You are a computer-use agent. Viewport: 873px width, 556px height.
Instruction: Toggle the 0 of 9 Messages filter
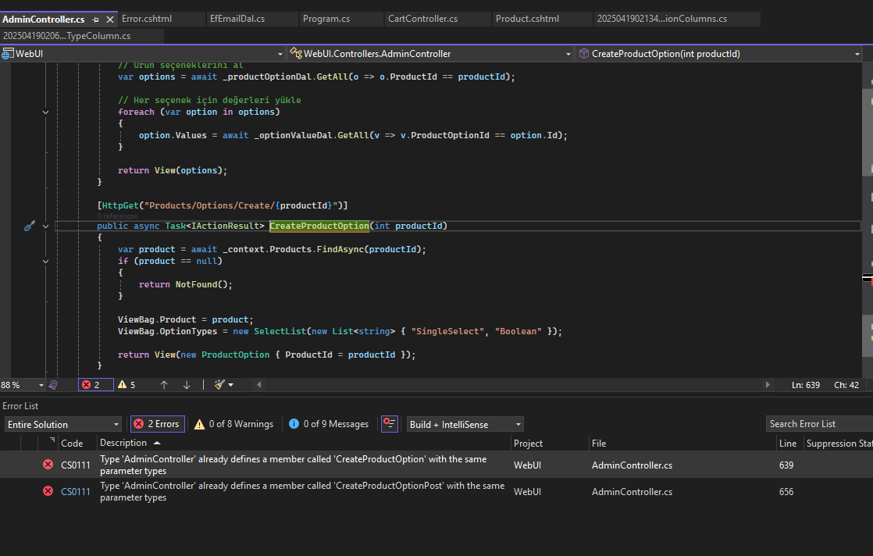coord(329,424)
